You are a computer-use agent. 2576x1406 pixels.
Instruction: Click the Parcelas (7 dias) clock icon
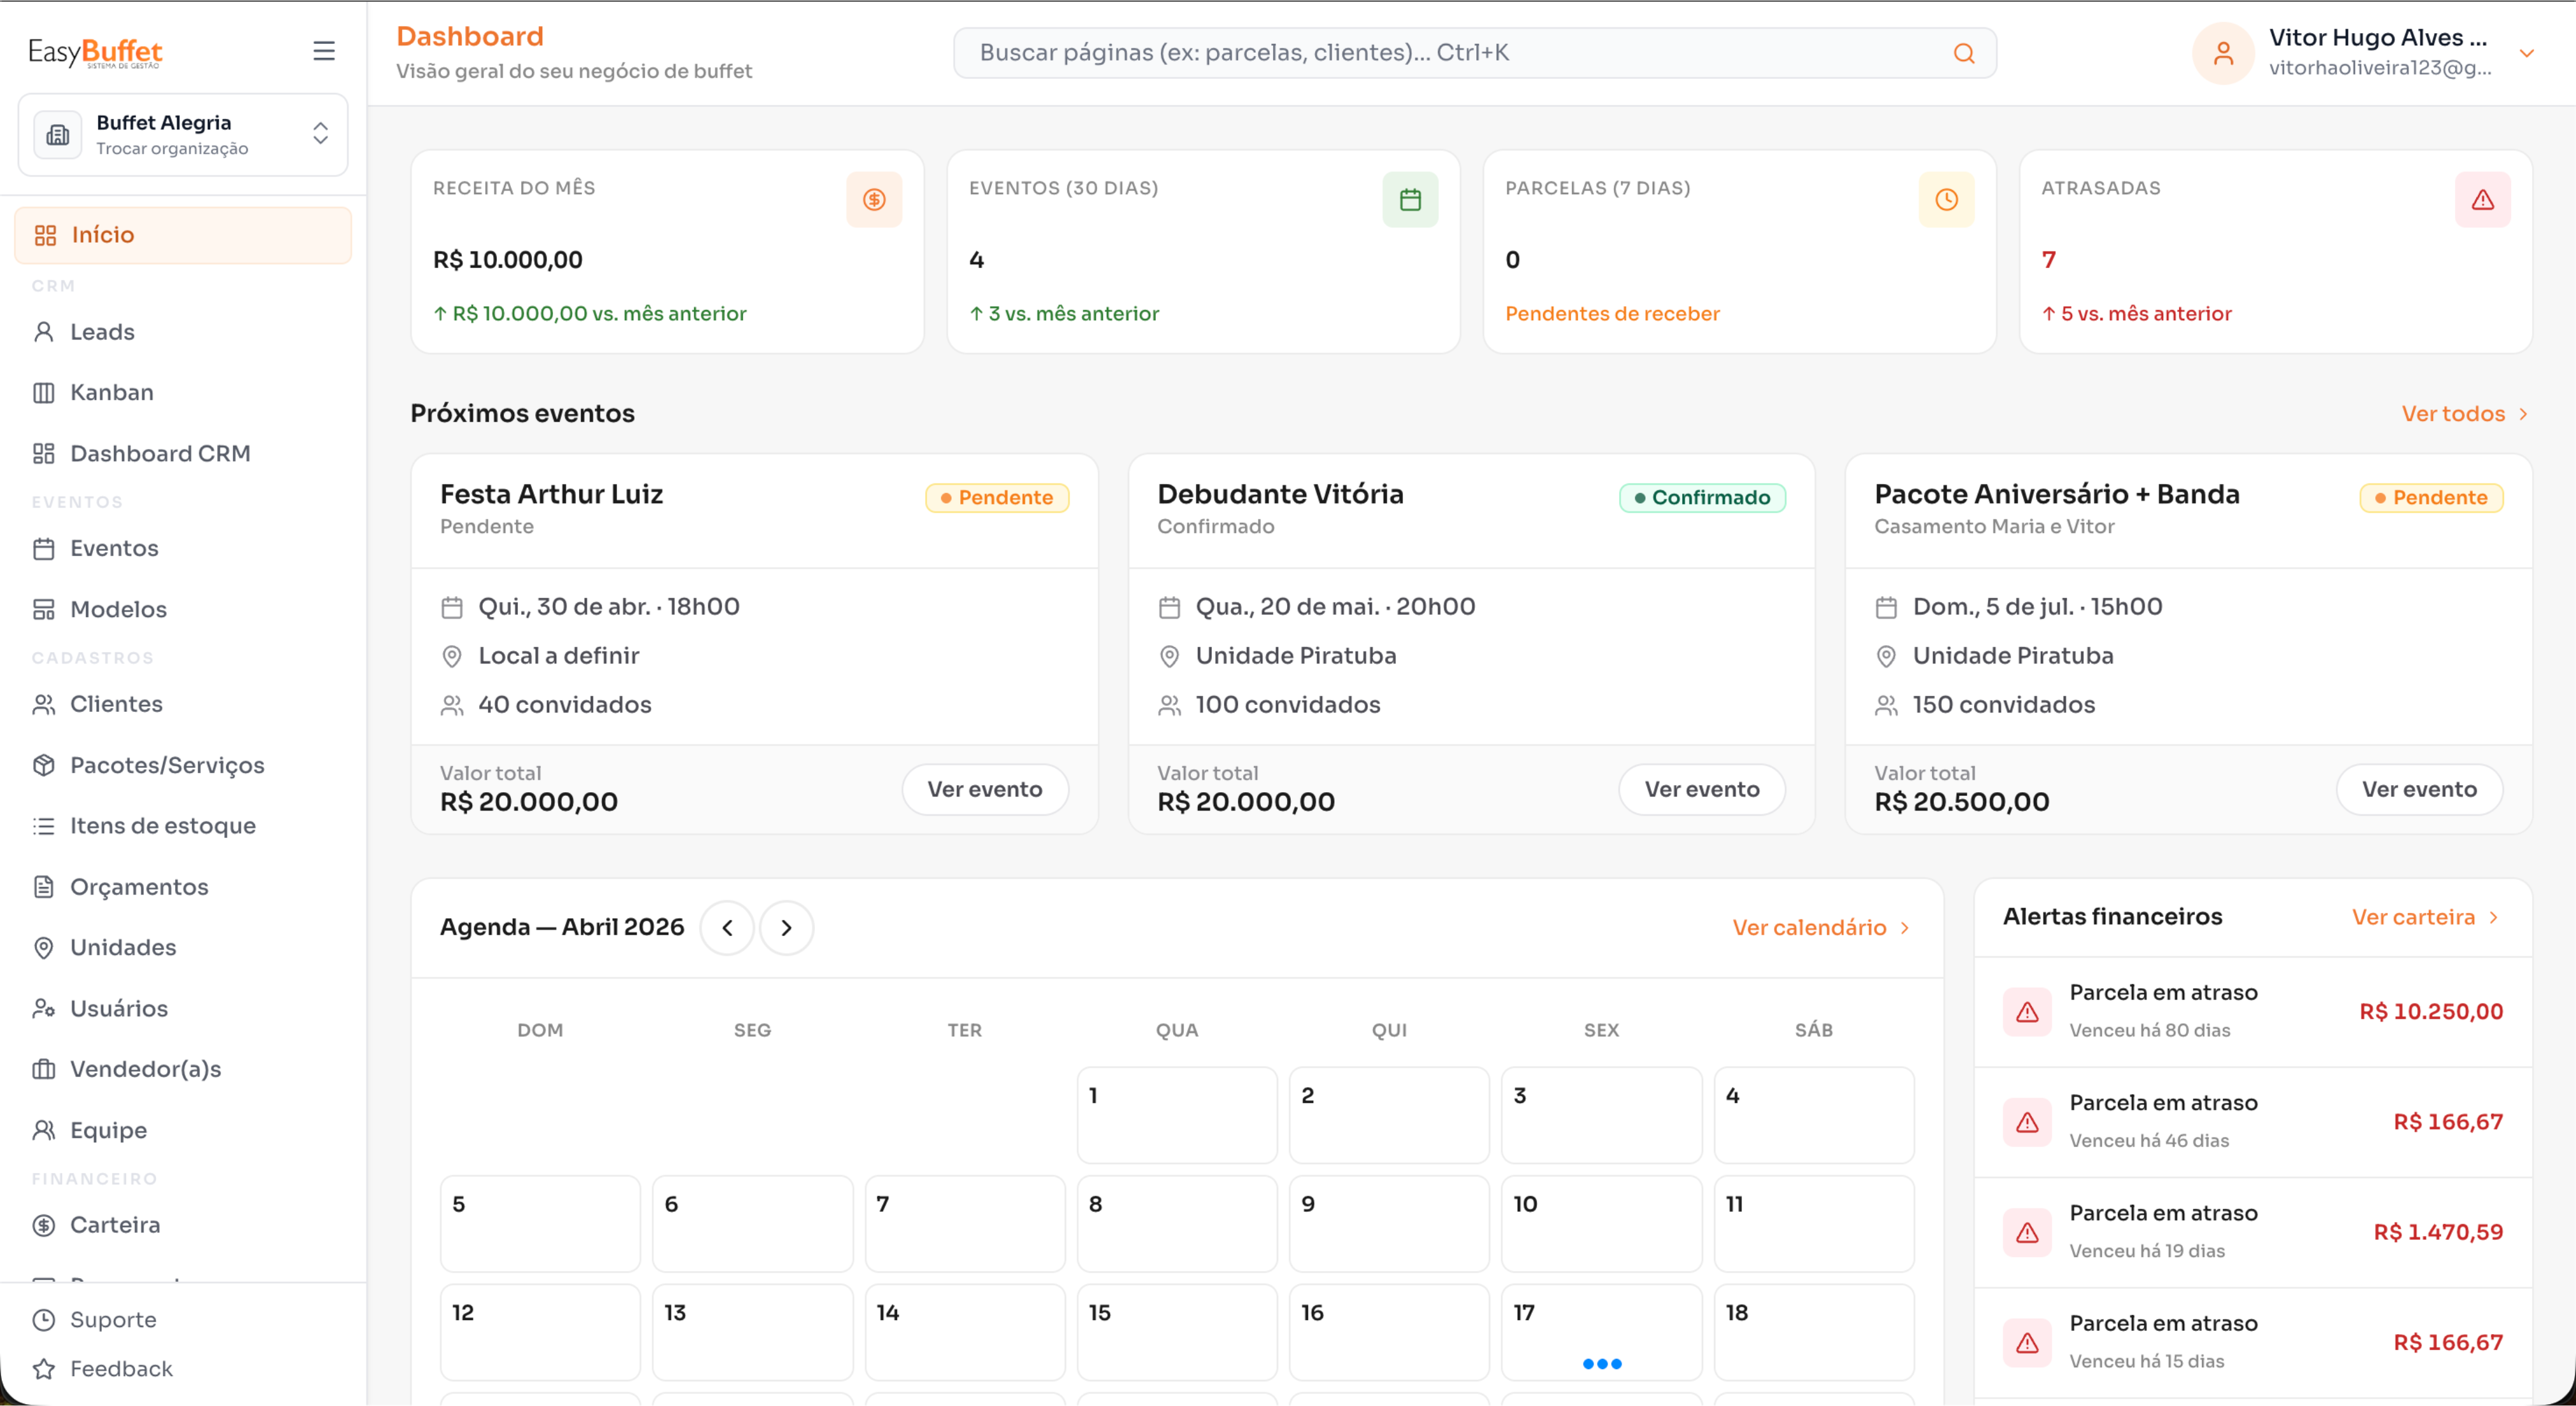1946,201
